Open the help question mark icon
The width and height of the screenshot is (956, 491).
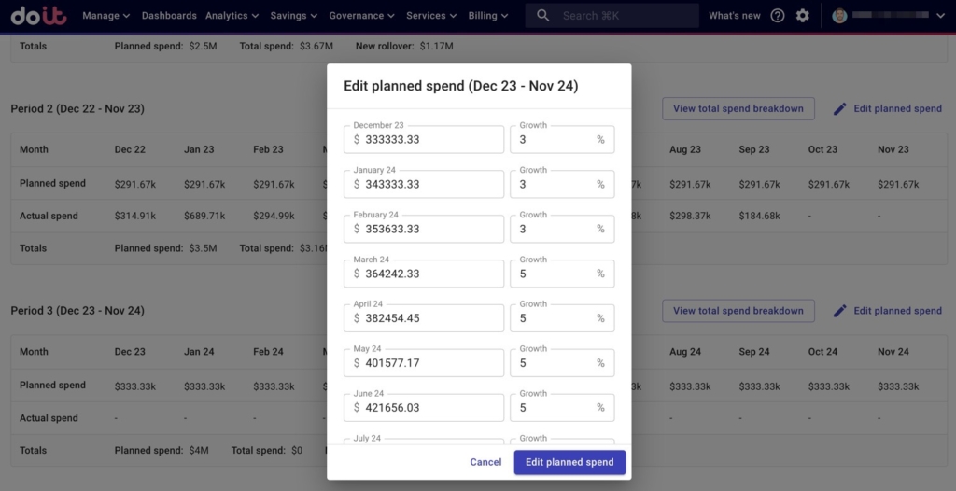click(x=778, y=16)
